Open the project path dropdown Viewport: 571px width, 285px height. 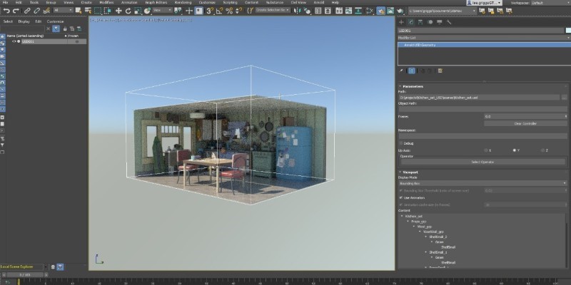(x=442, y=11)
